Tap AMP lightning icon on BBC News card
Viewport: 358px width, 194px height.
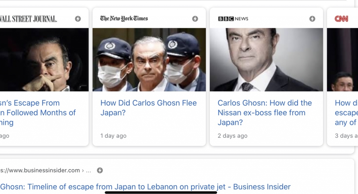312,19
